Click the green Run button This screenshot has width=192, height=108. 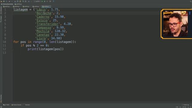click(x=42, y=1)
